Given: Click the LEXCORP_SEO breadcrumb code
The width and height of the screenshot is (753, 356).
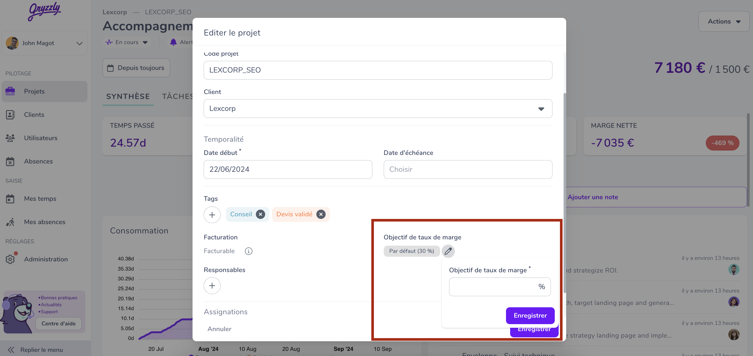Looking at the screenshot, I should click(x=168, y=12).
